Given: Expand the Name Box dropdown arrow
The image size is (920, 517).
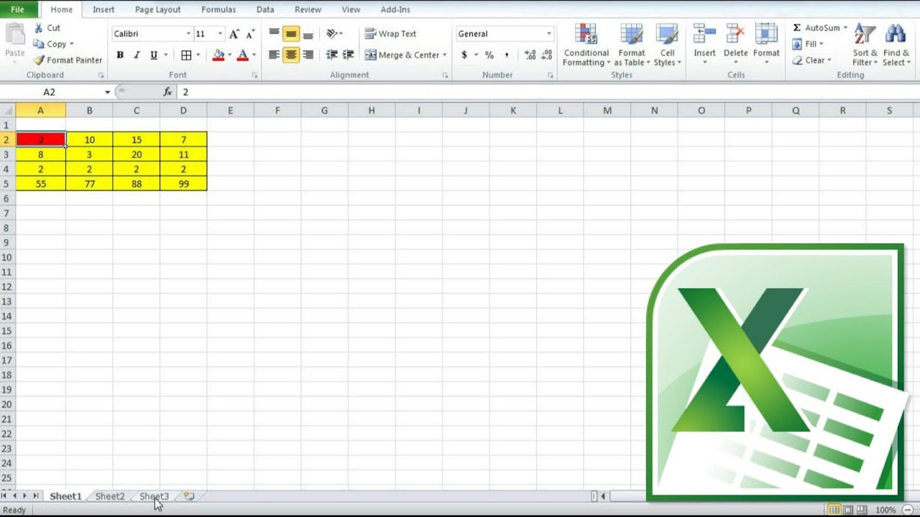Looking at the screenshot, I should 108,92.
